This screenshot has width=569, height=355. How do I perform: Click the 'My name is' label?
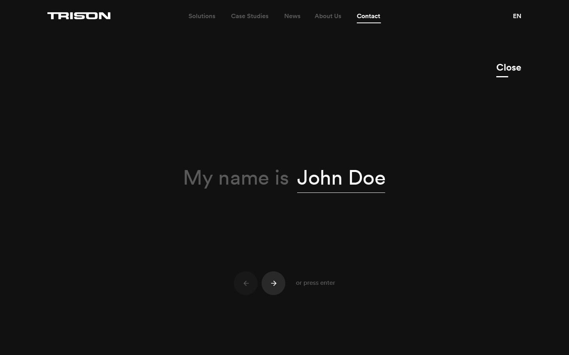coord(236,178)
